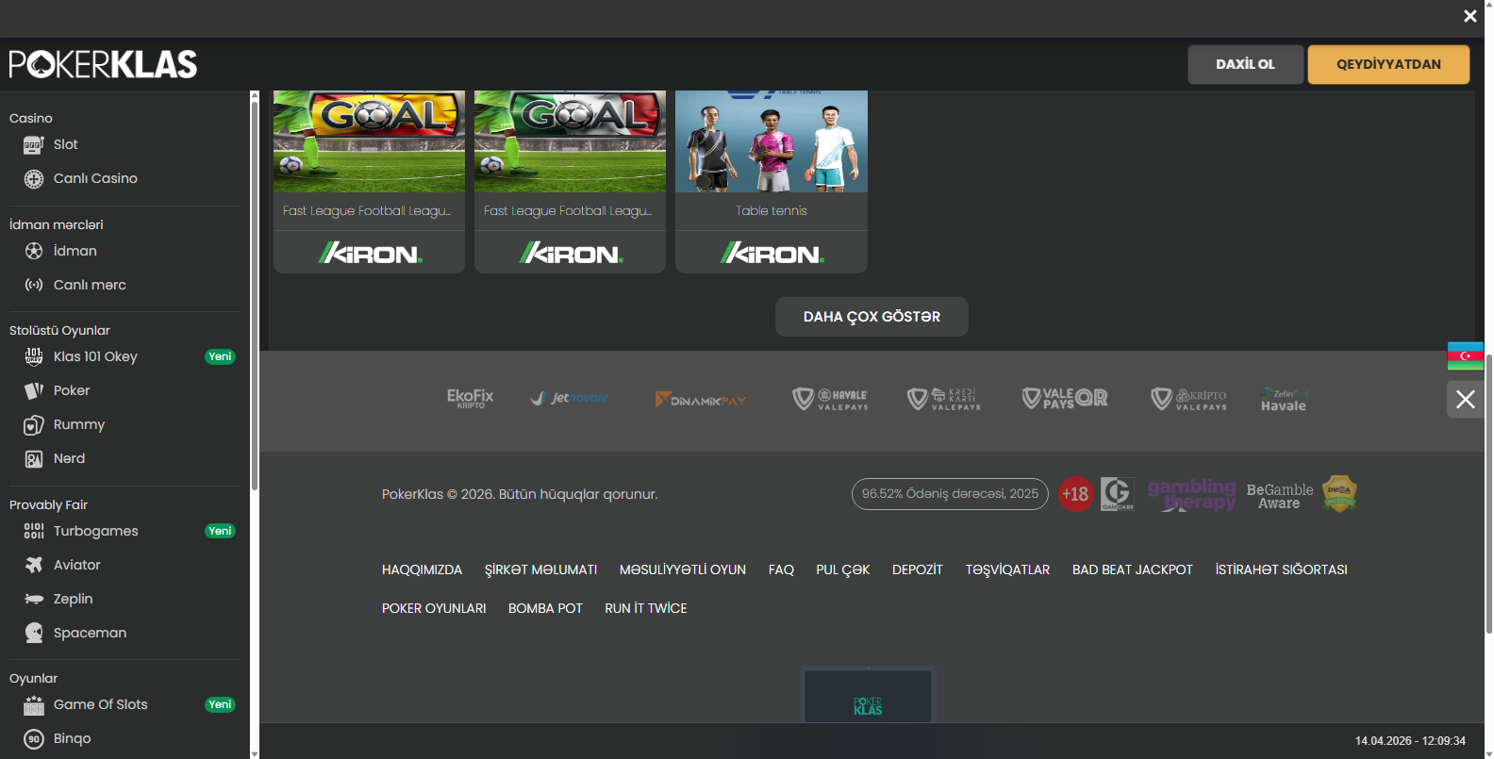1494x759 pixels.
Task: Select the İdman soccer ball icon
Action: (x=34, y=251)
